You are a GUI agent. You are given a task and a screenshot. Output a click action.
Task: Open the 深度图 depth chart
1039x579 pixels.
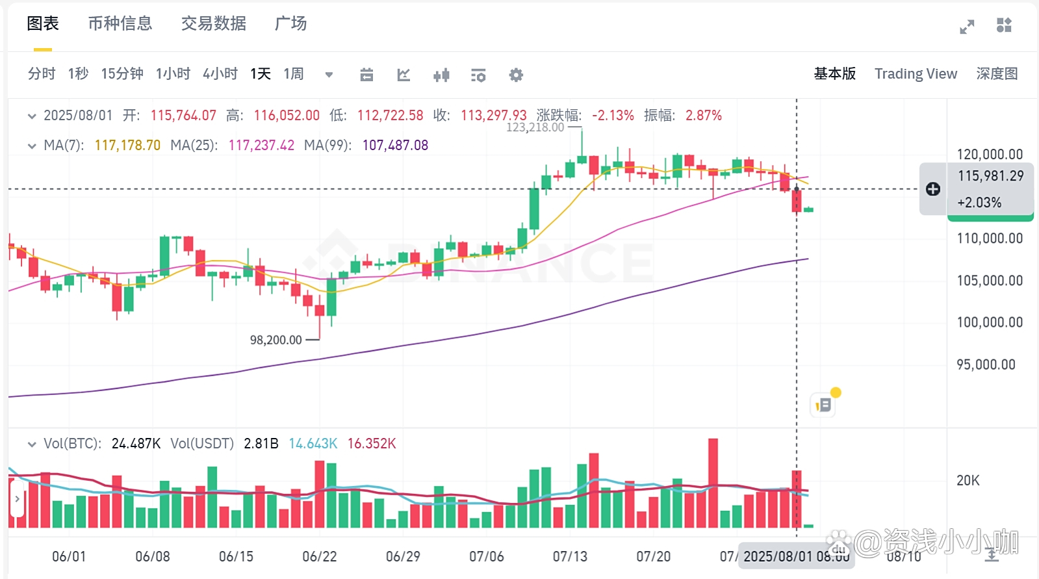997,74
